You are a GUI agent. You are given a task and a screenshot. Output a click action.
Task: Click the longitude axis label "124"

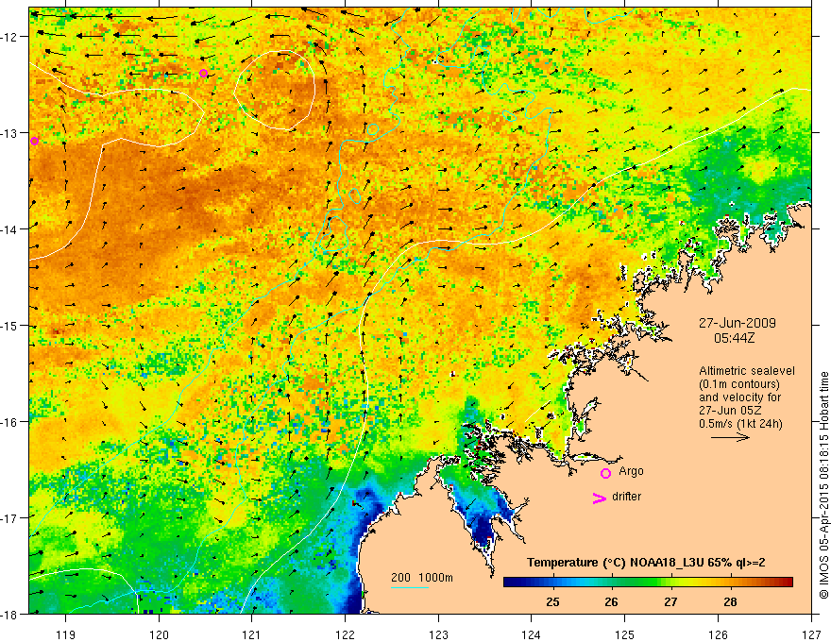click(x=532, y=634)
